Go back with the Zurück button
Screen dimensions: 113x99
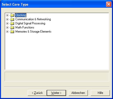pyautogui.click(x=37, y=93)
